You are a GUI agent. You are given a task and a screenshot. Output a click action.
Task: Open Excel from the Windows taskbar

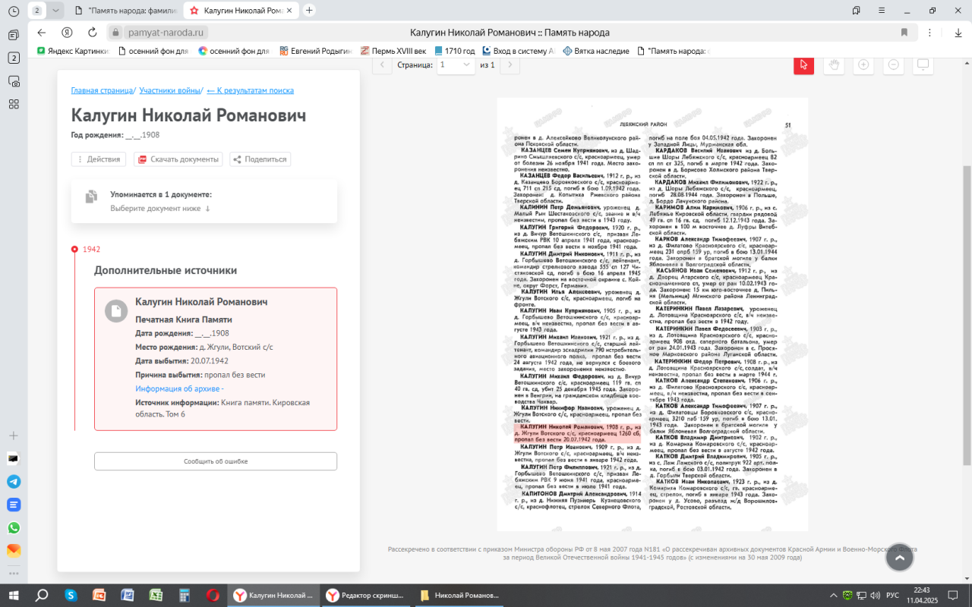click(x=156, y=595)
